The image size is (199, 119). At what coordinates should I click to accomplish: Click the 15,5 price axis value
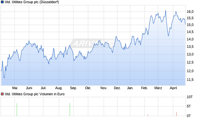pos(190,18)
